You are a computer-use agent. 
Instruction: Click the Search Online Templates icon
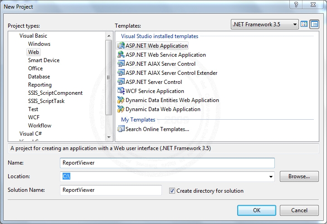(x=121, y=129)
